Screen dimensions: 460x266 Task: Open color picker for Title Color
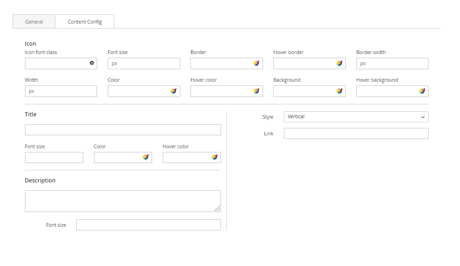coord(146,157)
